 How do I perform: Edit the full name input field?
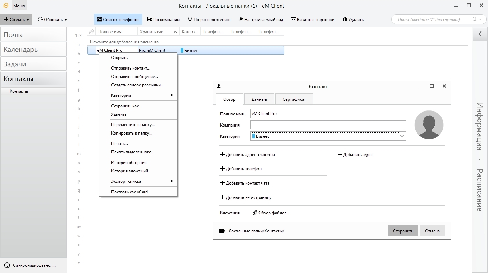(x=328, y=114)
